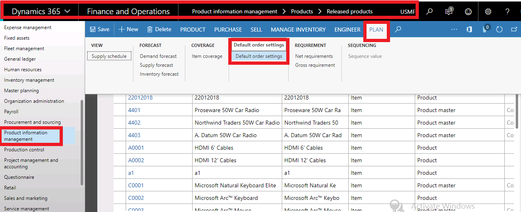Open item number 22012018 link
Viewport: 521px width, 212px height.
point(140,98)
